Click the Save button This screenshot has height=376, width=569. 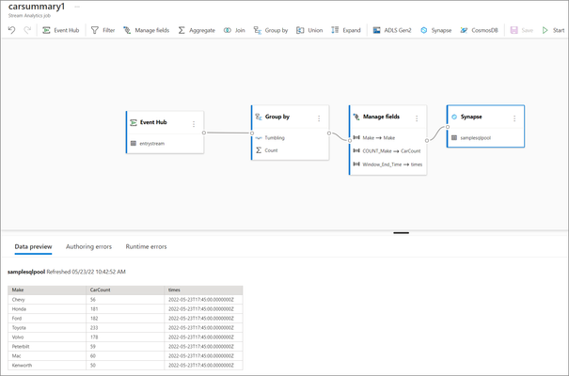tap(521, 30)
